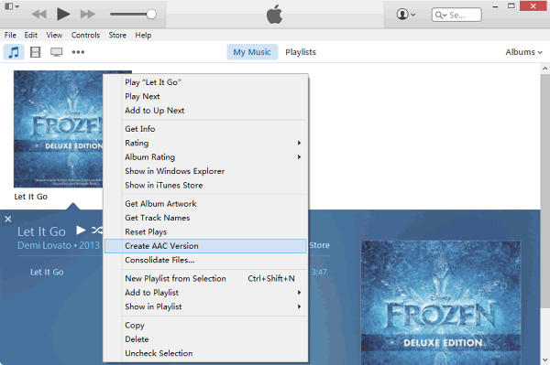Image resolution: width=550 pixels, height=365 pixels.
Task: Choose Get Album Artwork
Action: point(205,204)
